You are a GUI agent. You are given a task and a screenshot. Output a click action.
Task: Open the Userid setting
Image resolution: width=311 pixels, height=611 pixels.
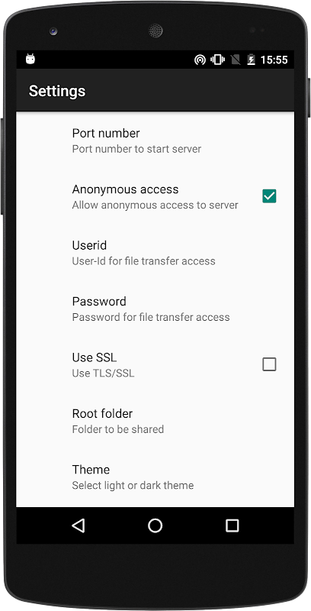coord(155,253)
